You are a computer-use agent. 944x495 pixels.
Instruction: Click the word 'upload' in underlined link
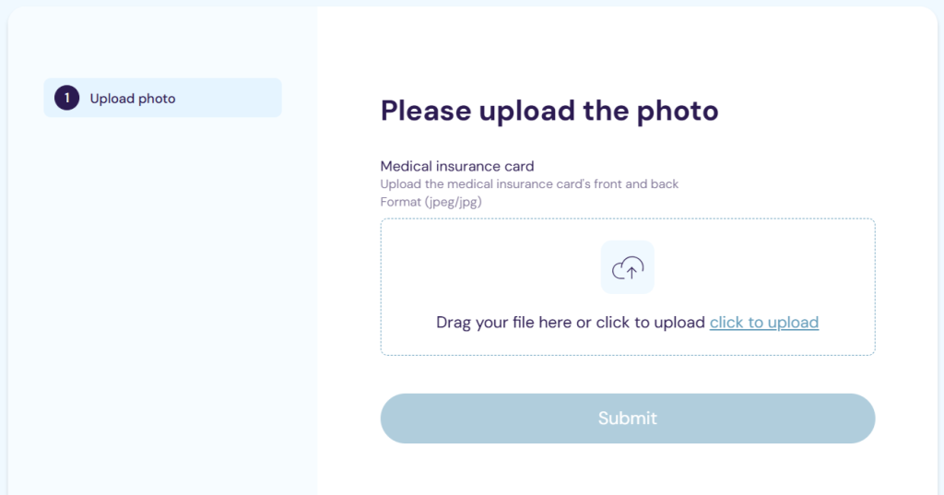(792, 323)
